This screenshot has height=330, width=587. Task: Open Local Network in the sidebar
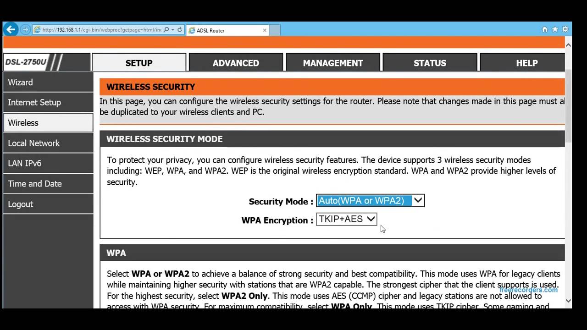pyautogui.click(x=48, y=143)
